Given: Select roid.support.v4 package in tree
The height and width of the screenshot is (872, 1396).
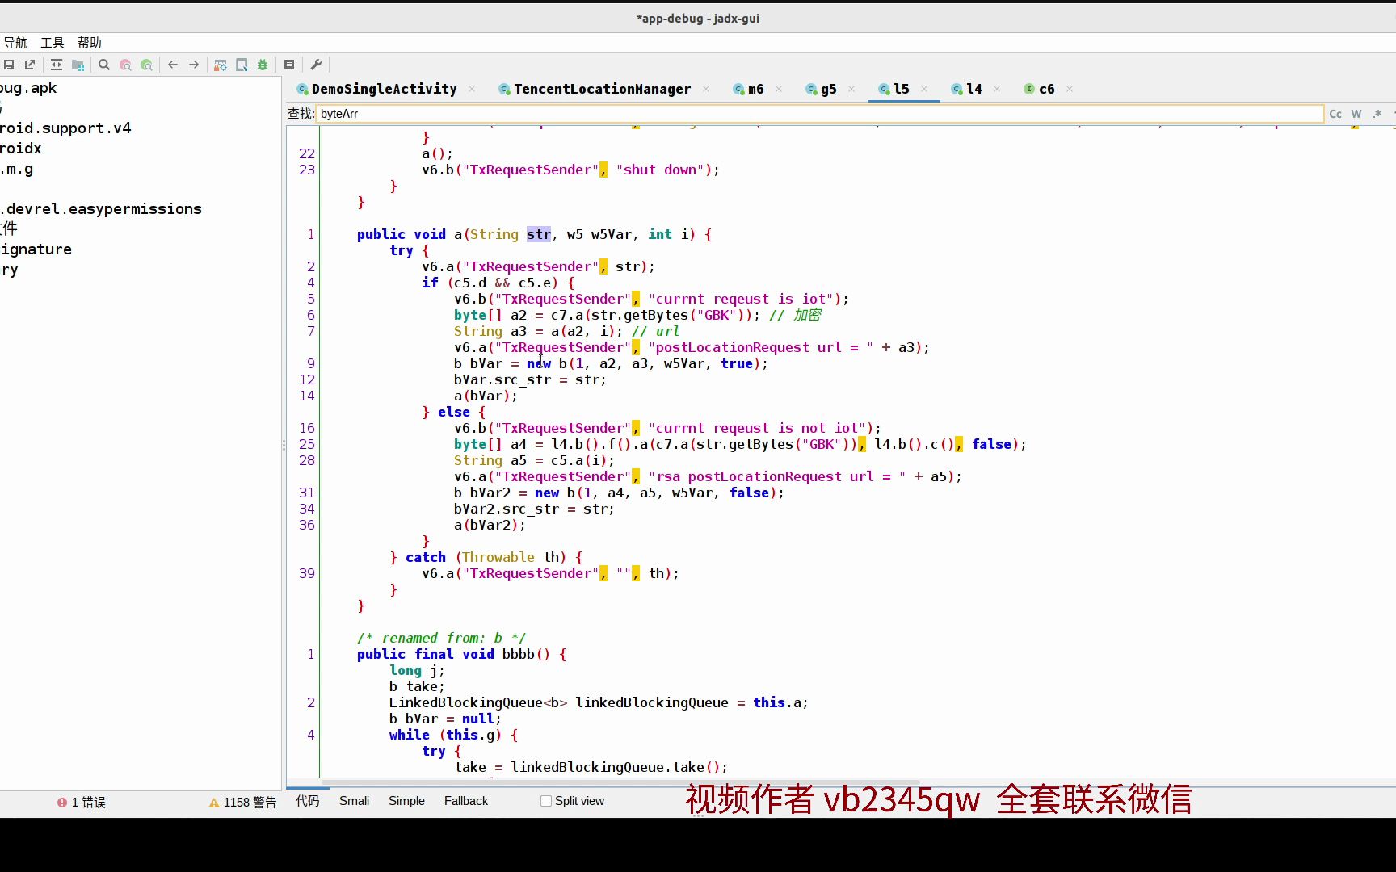Looking at the screenshot, I should point(65,128).
